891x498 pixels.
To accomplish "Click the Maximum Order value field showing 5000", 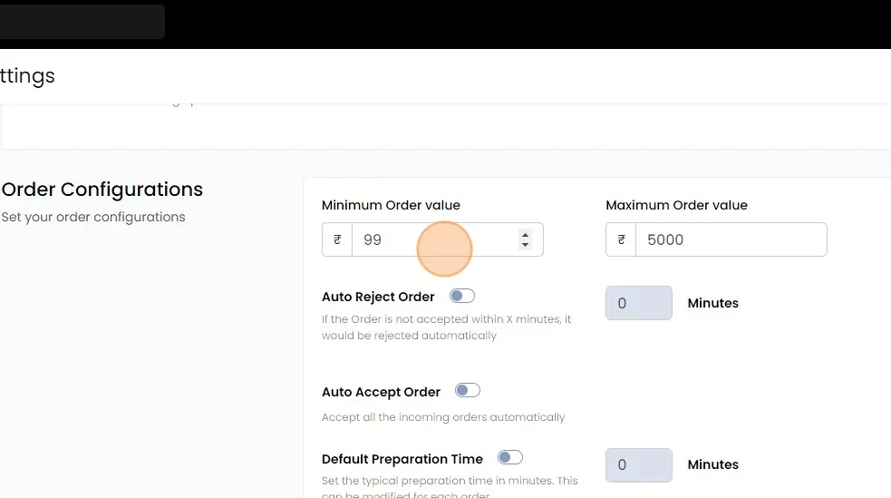I will coord(730,240).
